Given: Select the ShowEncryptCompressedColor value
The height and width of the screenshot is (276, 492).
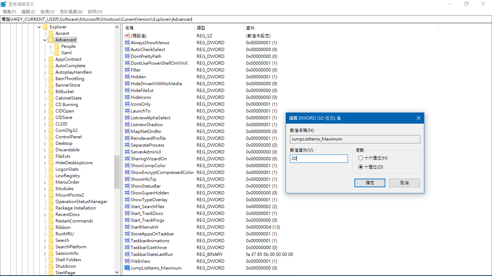Looking at the screenshot, I should (162, 172).
